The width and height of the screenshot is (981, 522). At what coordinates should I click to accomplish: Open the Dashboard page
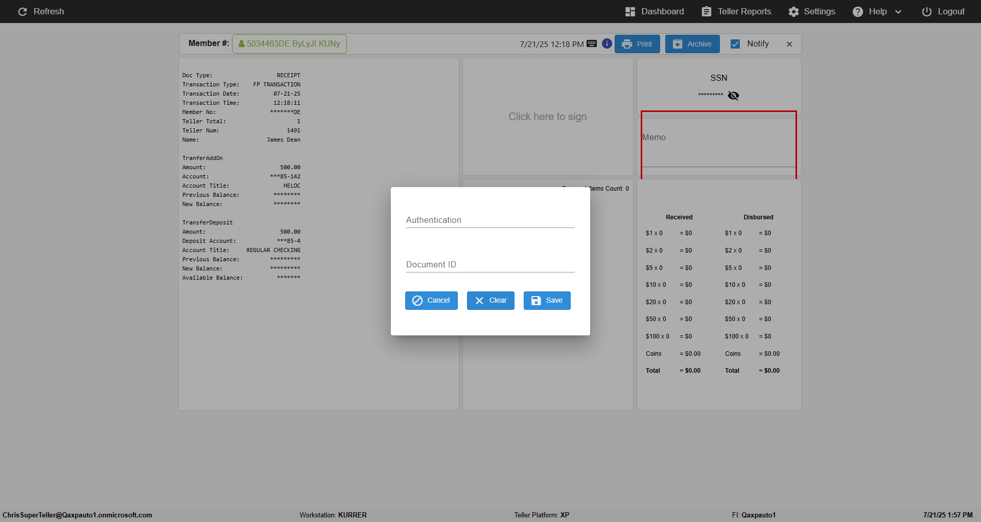click(x=655, y=11)
